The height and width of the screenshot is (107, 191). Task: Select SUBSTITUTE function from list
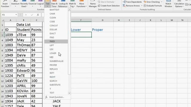pyautogui.click(x=56, y=85)
